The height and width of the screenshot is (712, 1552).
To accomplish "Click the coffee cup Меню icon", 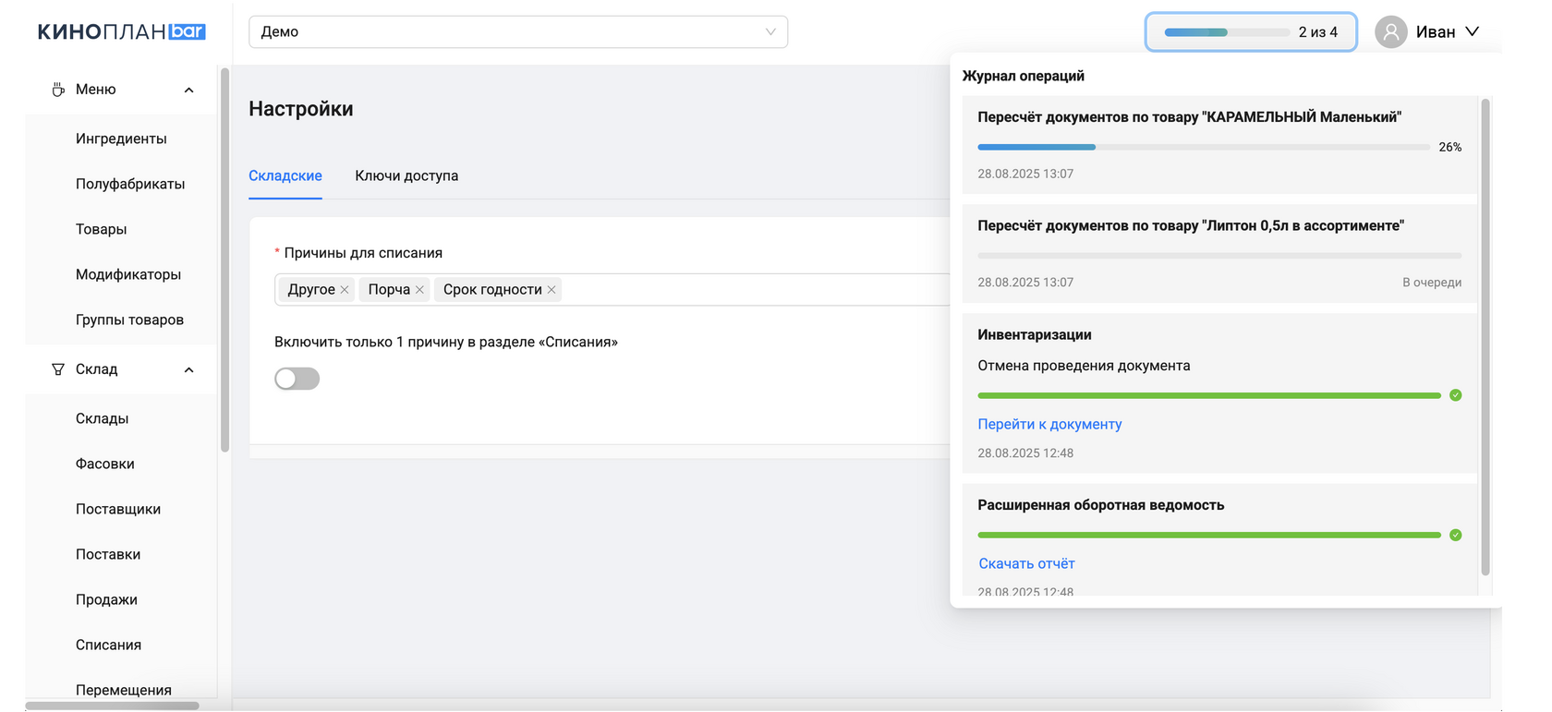I will tap(58, 90).
